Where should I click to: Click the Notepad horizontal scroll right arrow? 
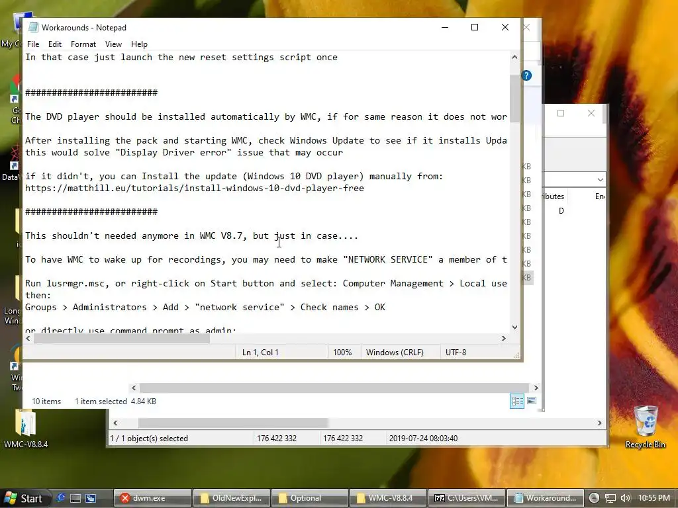point(504,338)
